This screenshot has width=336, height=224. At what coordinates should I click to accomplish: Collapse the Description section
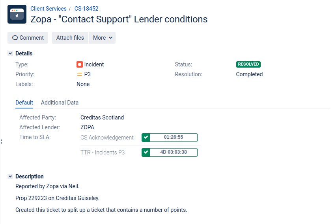tap(10, 176)
